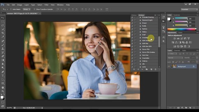Select the Horizontal Type tool
The image size is (199, 112).
tap(3, 76)
